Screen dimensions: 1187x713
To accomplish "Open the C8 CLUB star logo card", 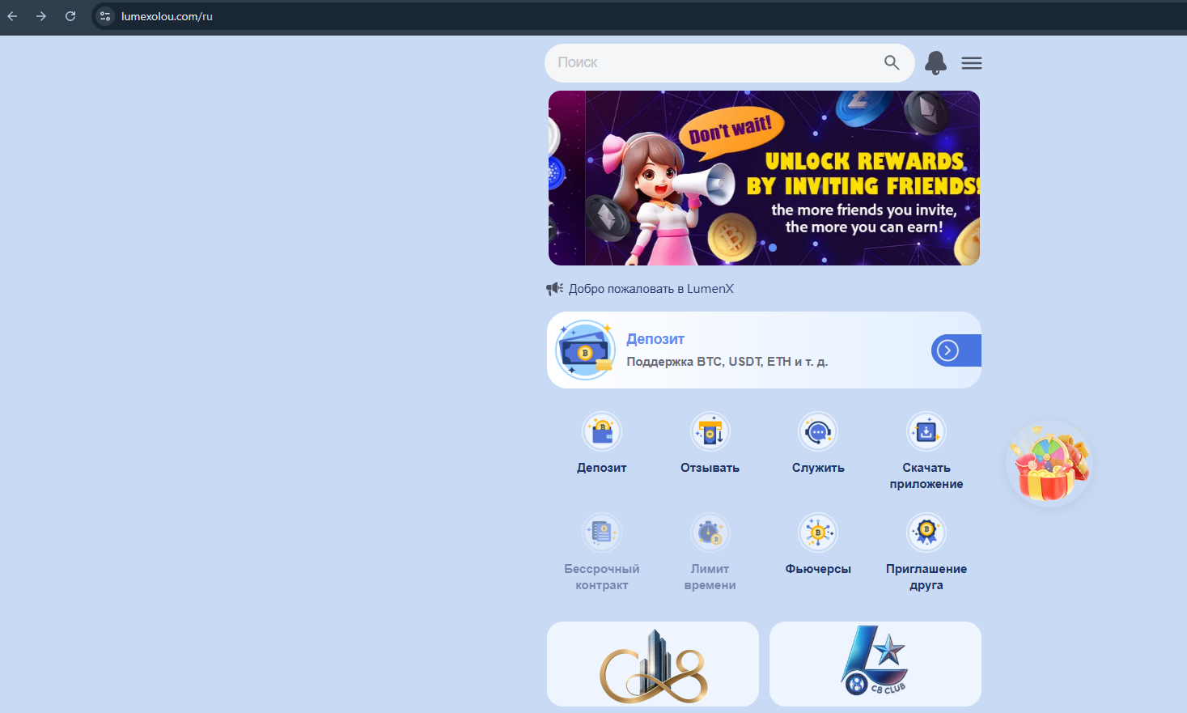I will click(875, 664).
